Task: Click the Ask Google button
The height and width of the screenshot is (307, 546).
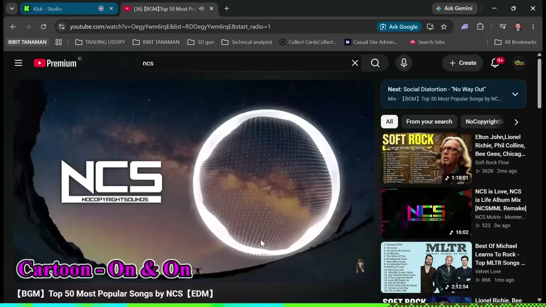Action: tap(398, 27)
